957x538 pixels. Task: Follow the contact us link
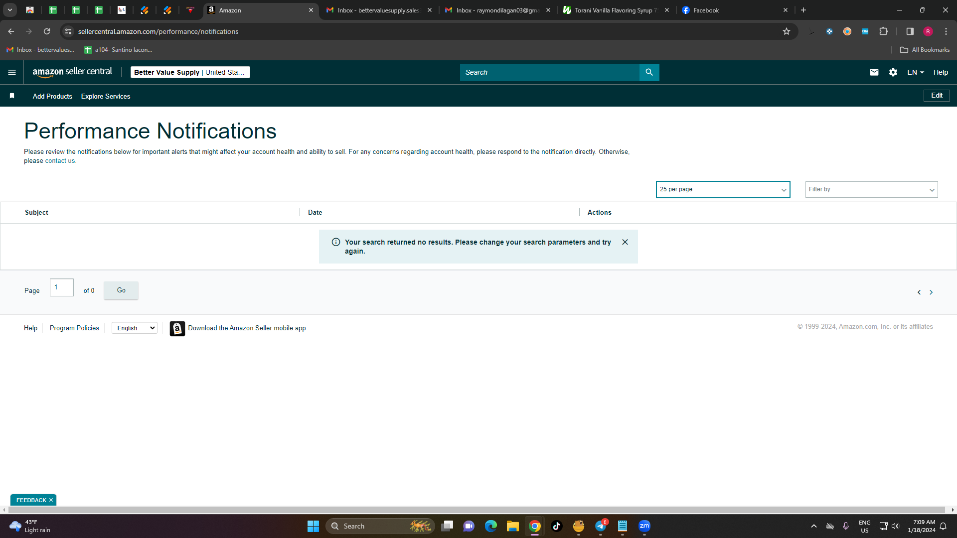click(60, 161)
